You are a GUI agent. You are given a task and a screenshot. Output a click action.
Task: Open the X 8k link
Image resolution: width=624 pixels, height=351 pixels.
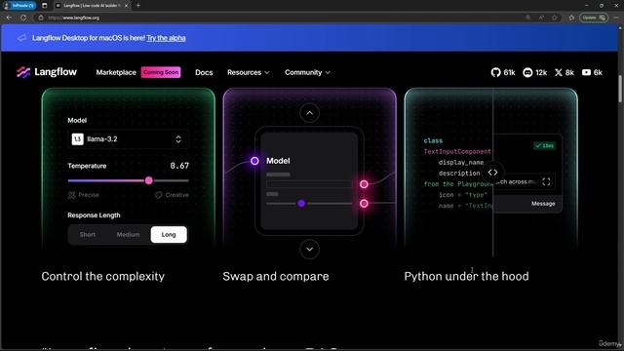point(565,72)
